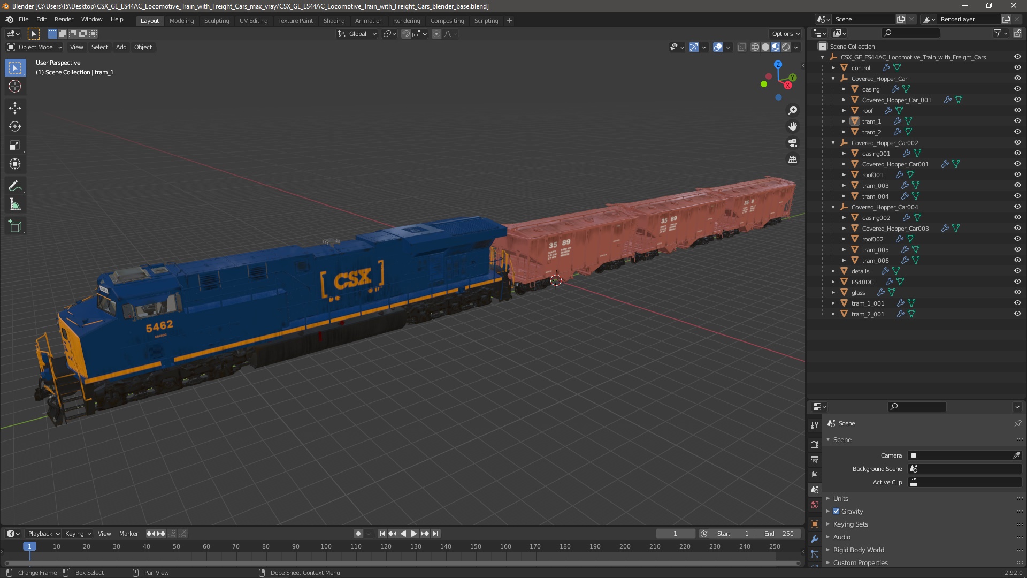Screen dimensions: 1027x578
Task: Click the current frame number field
Action: click(675, 534)
